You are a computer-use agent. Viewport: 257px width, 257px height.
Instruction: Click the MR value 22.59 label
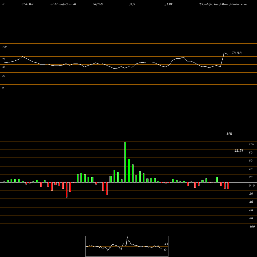239,151
